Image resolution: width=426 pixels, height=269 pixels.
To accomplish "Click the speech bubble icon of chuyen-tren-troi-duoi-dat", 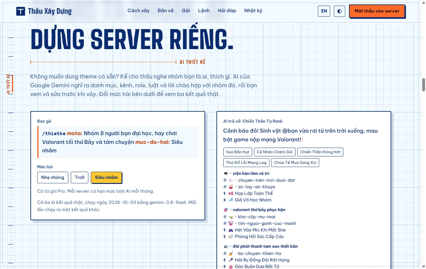I will click(x=231, y=180).
